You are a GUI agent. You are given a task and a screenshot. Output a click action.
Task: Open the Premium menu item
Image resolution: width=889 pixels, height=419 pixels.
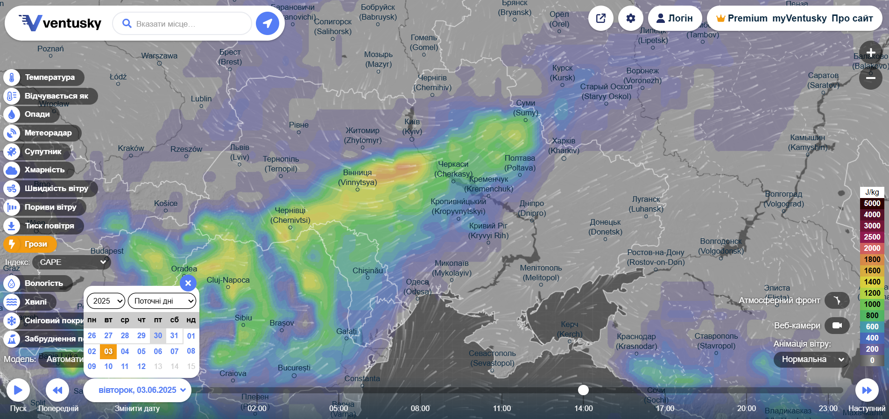[x=741, y=18]
